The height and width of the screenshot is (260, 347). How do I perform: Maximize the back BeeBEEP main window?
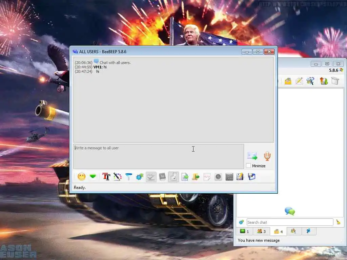coord(327,64)
